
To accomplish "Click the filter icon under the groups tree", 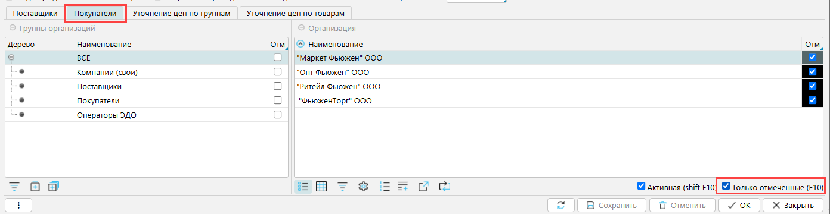I will pos(14,187).
